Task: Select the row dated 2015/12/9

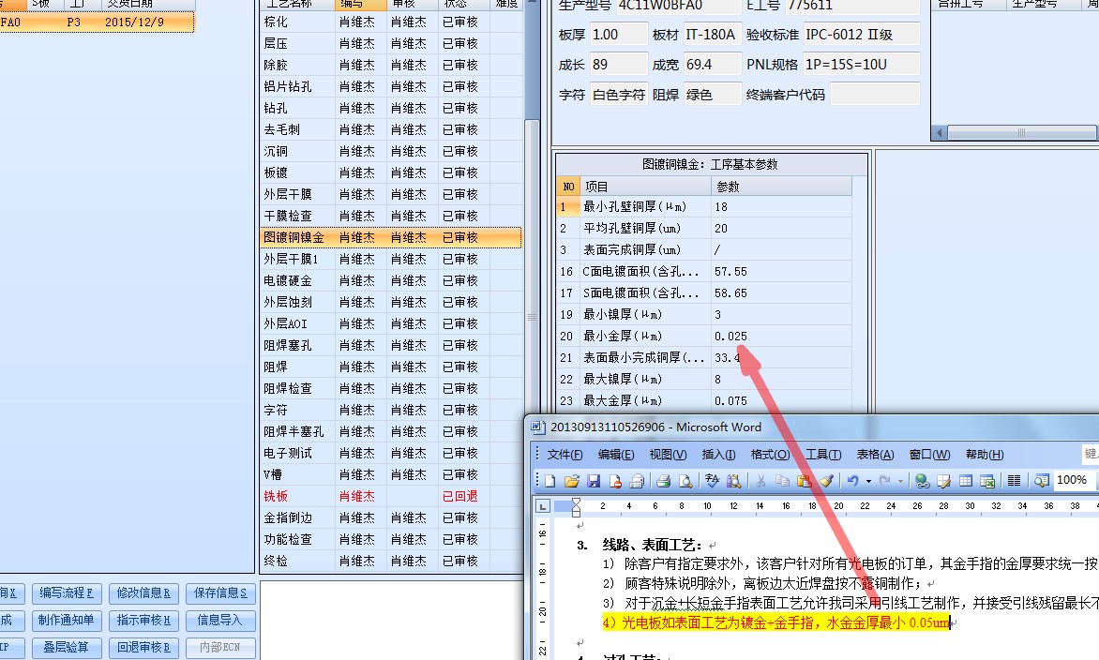Action: coord(96,22)
